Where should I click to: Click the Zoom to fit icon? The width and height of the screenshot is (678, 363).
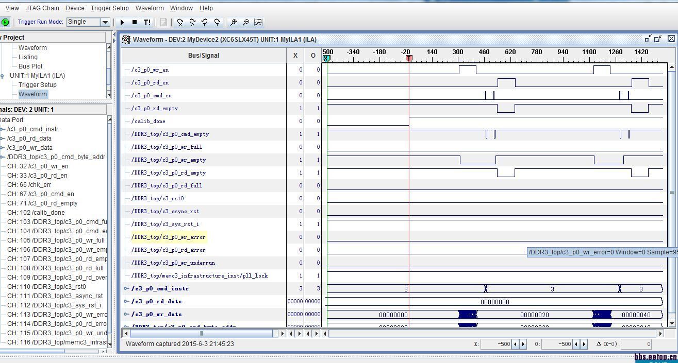pyautogui.click(x=258, y=22)
